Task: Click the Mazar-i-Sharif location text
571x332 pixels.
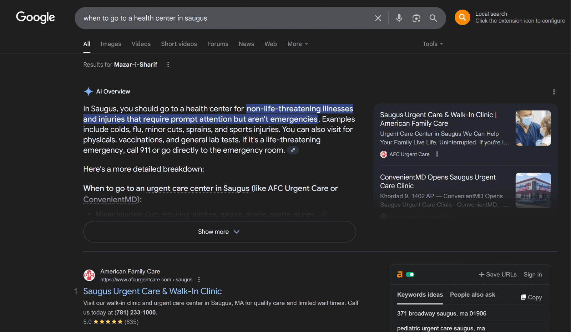Action: click(x=136, y=65)
